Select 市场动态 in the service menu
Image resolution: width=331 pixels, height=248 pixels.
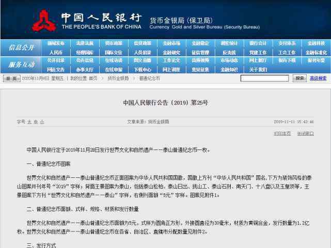click(229, 60)
